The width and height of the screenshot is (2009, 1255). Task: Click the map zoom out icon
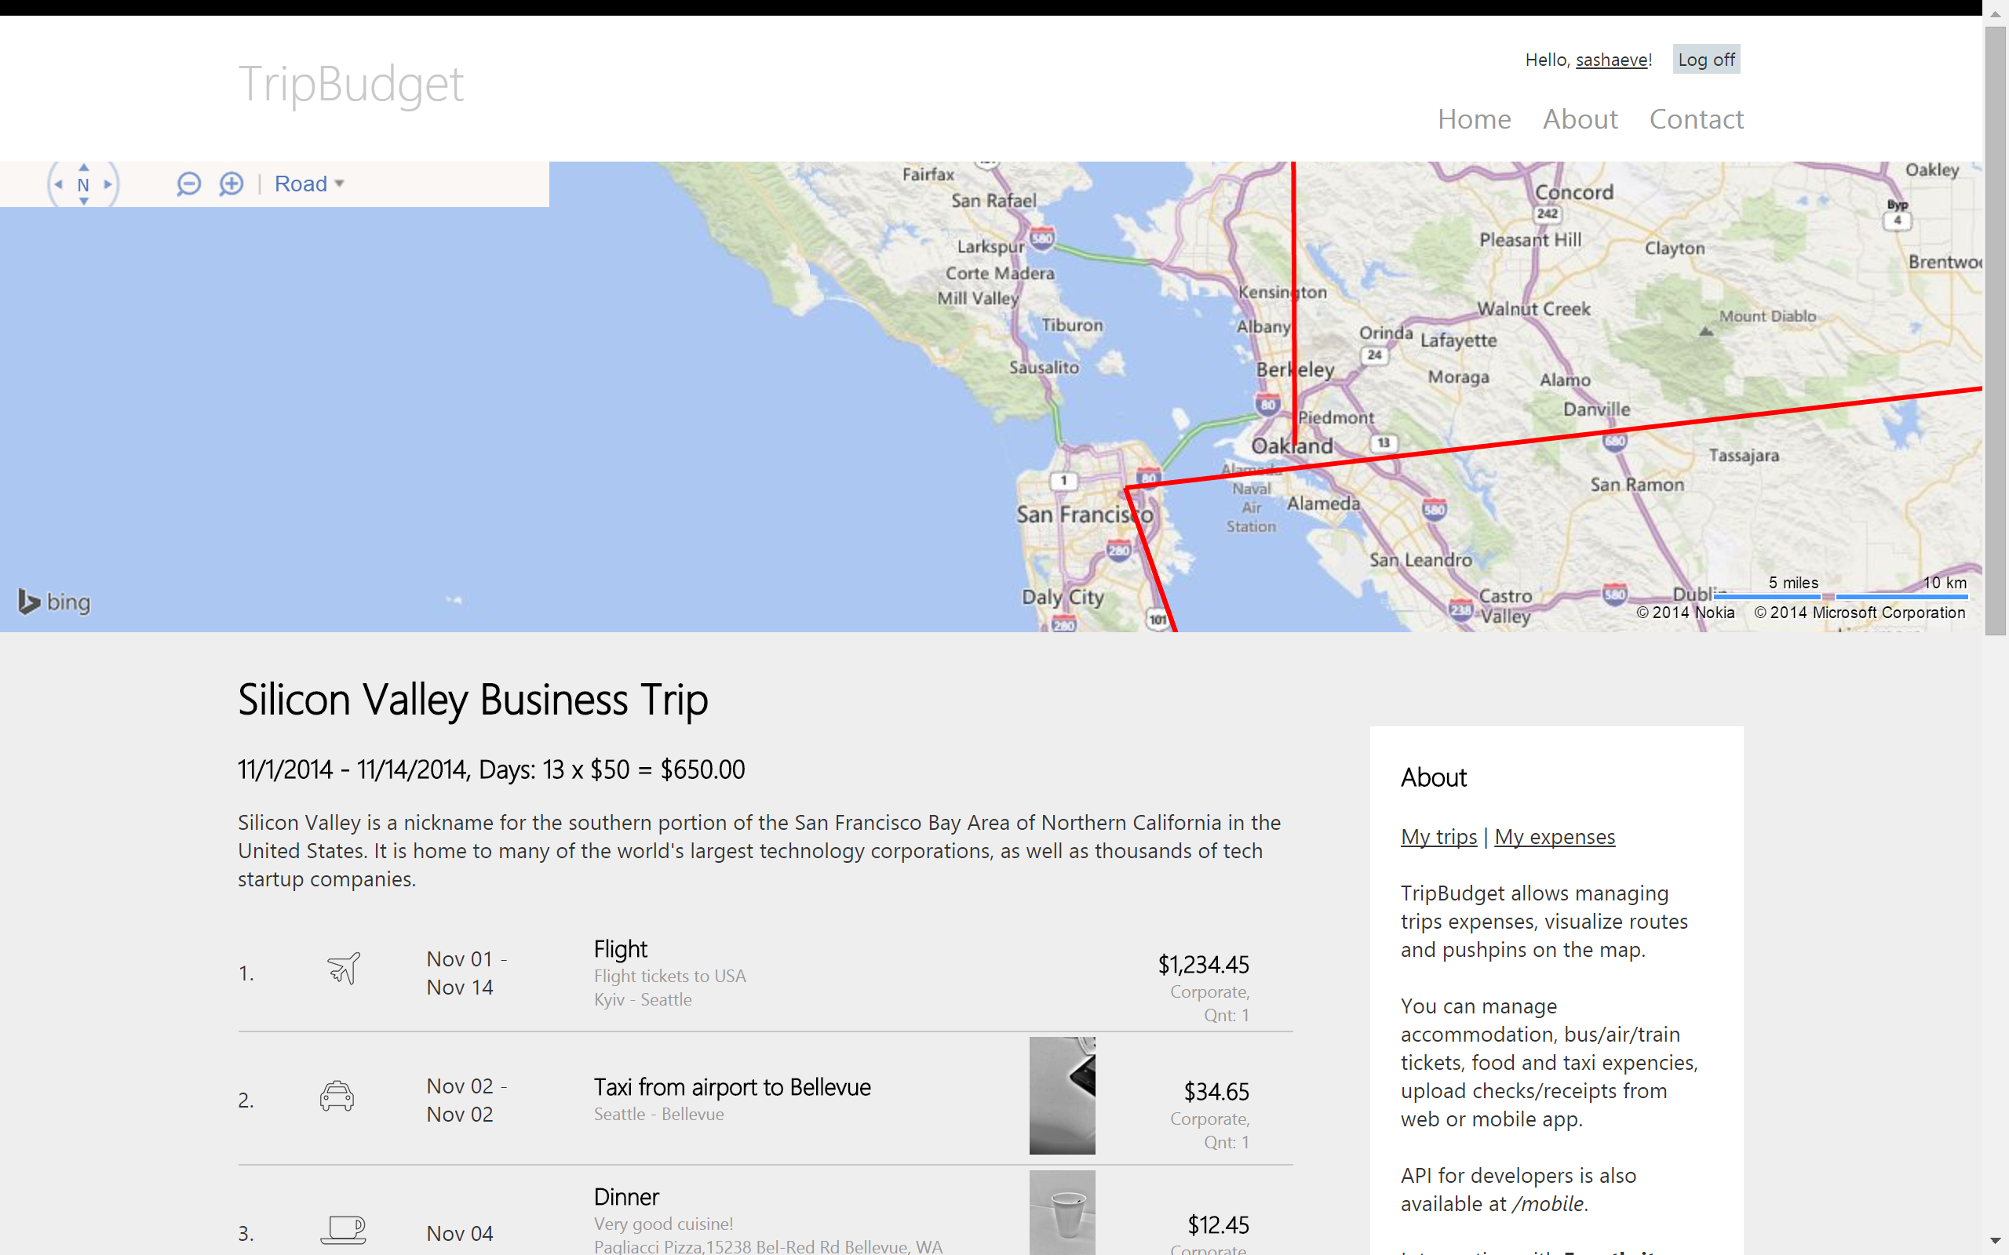coord(188,184)
